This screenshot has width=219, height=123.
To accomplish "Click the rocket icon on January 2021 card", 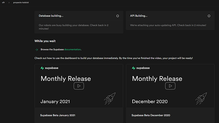I will [x=110, y=98].
